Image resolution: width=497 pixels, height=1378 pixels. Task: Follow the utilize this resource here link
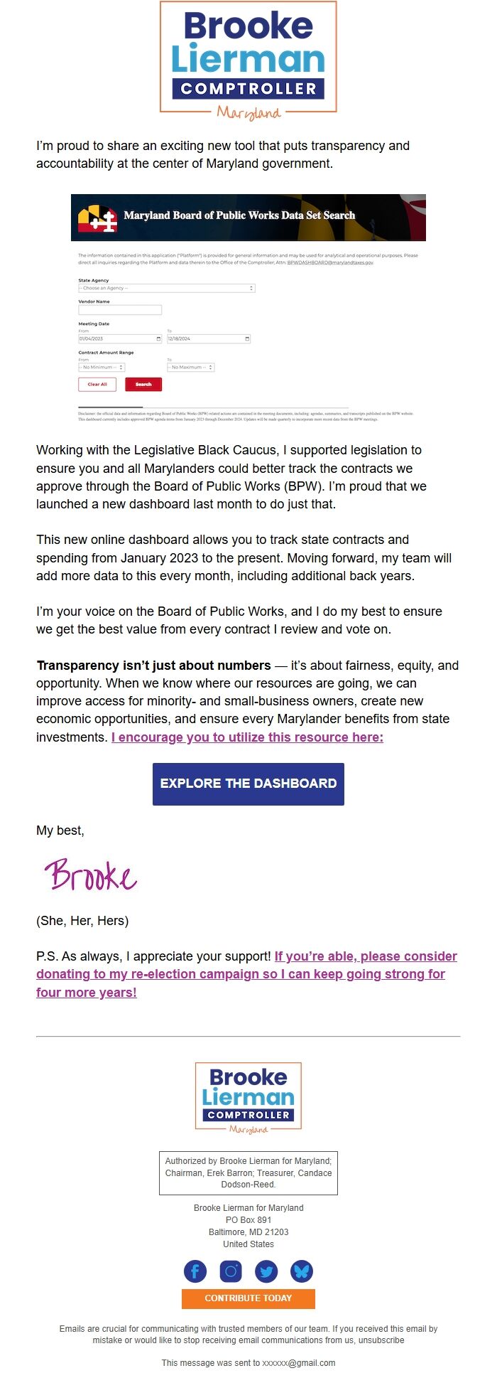coord(248,737)
